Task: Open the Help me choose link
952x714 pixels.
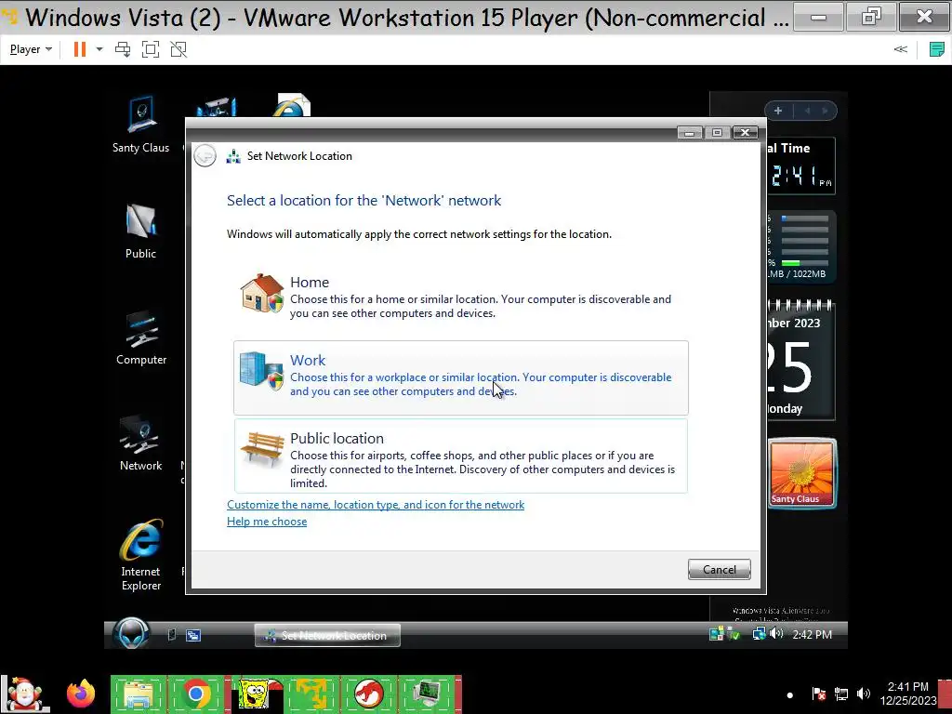Action: [x=267, y=522]
